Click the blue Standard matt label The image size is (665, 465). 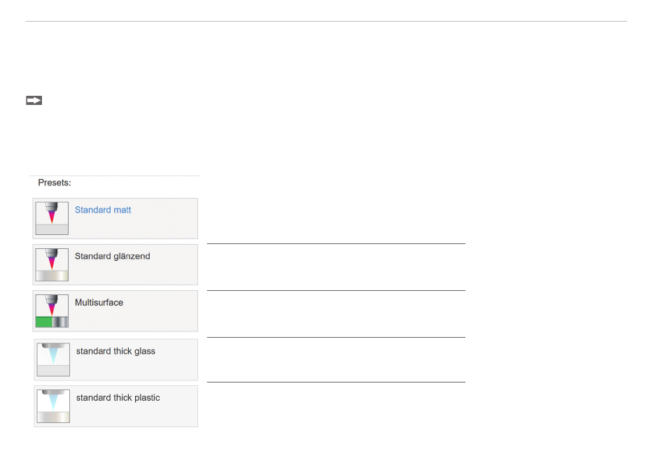103,210
